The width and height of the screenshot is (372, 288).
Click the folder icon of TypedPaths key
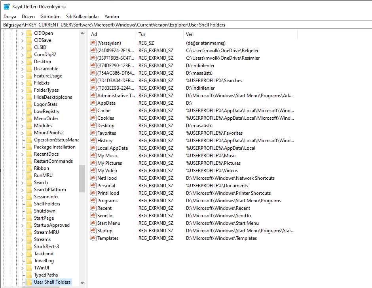[29, 275]
